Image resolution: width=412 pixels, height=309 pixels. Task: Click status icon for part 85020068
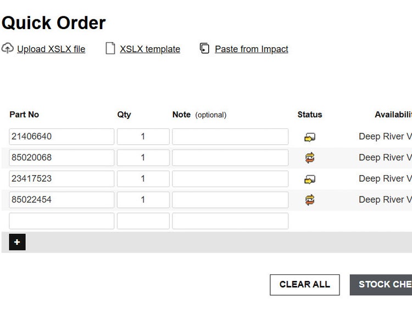[x=310, y=158]
